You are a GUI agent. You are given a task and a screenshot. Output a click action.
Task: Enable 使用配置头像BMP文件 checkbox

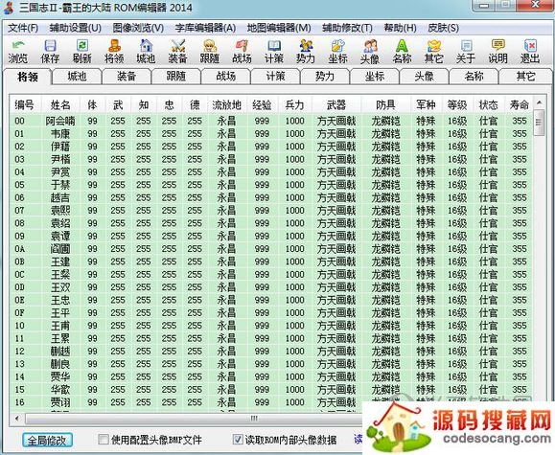[104, 440]
